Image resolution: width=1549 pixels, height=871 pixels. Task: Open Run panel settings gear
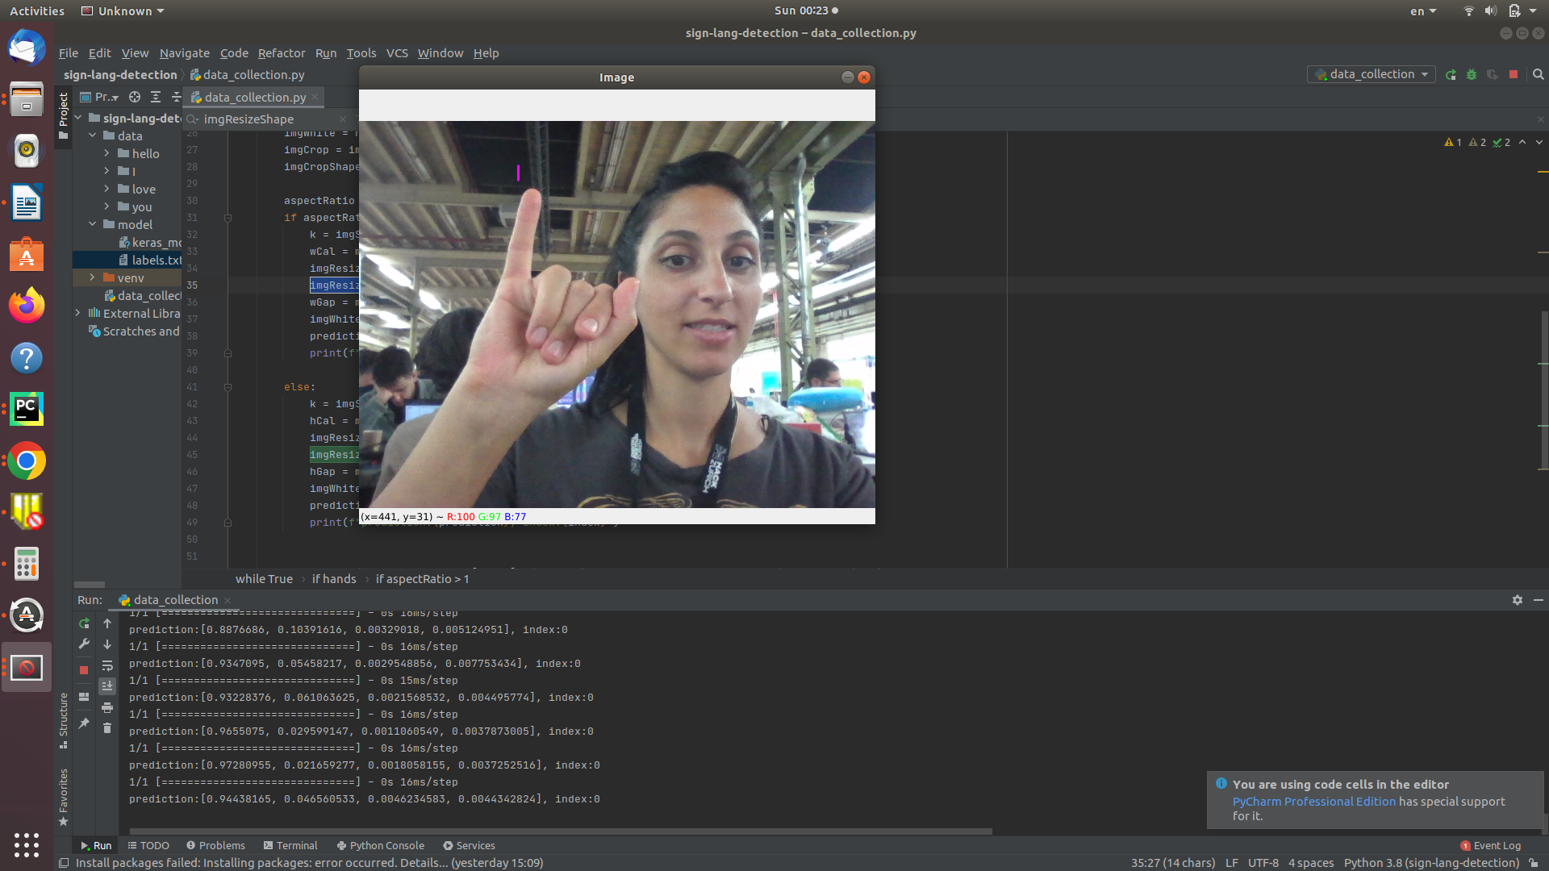[x=1518, y=600]
